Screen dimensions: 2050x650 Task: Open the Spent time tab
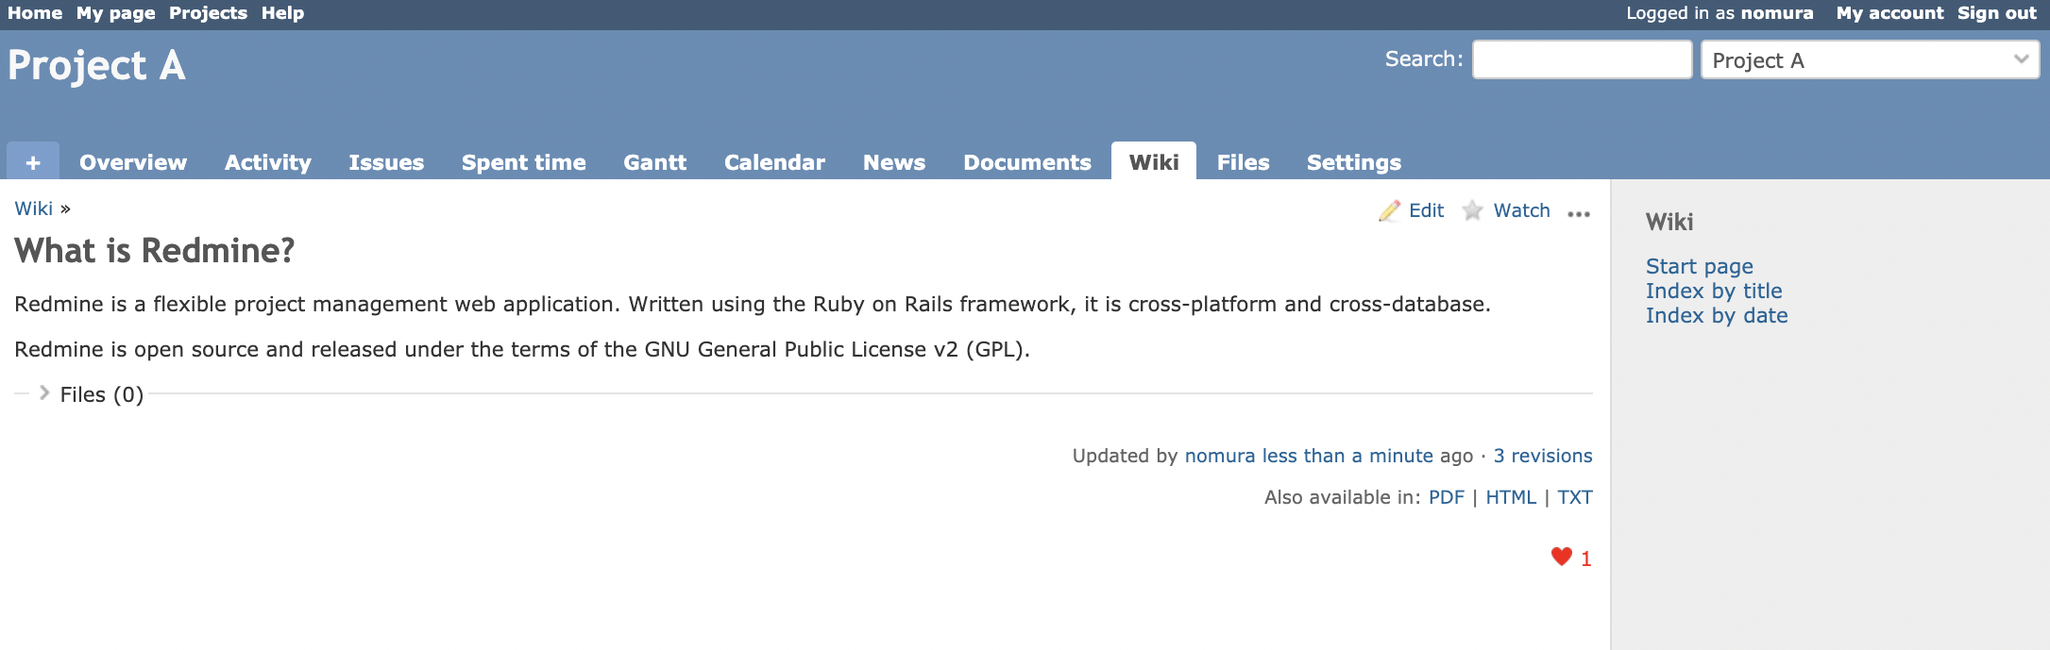tap(524, 162)
